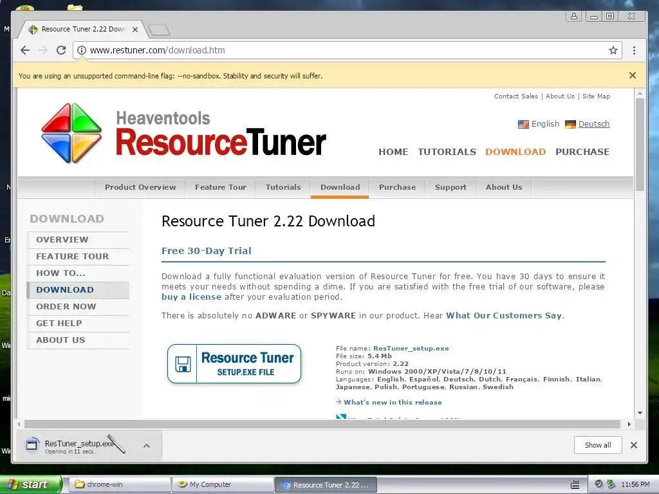Open the About Us link in the header

pos(560,96)
